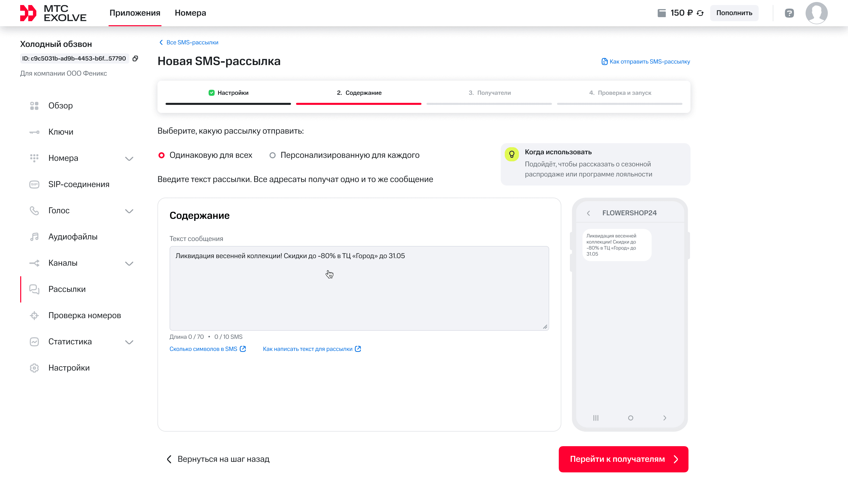Click the SMS preview message bubble
This screenshot has width=848, height=486.
(x=617, y=245)
